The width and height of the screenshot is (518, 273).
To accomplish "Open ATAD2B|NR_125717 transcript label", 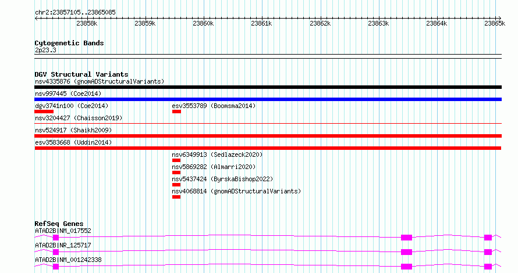I will 63,245.
